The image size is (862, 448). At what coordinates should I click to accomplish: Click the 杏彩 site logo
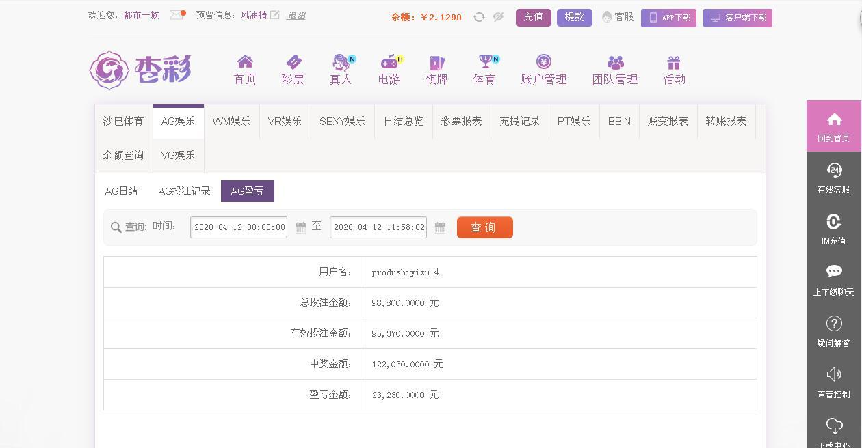(x=140, y=70)
